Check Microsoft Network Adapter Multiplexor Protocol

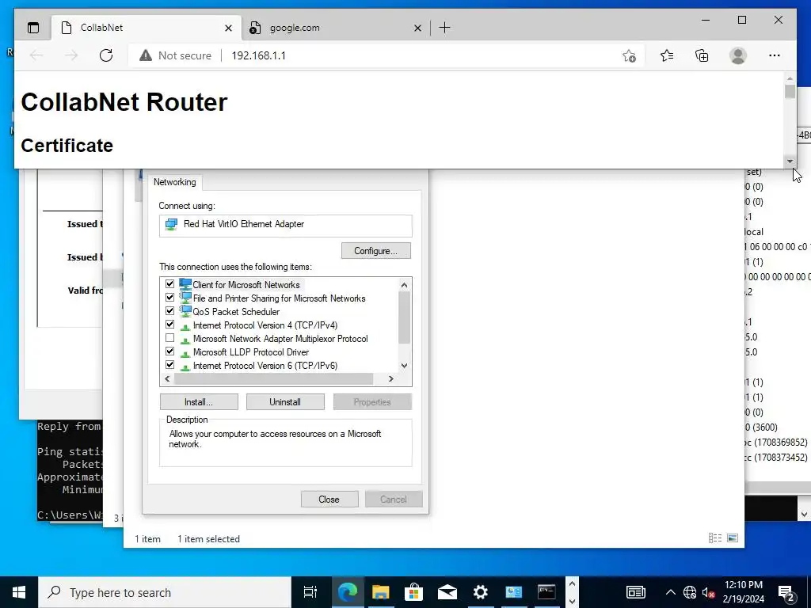pyautogui.click(x=169, y=338)
